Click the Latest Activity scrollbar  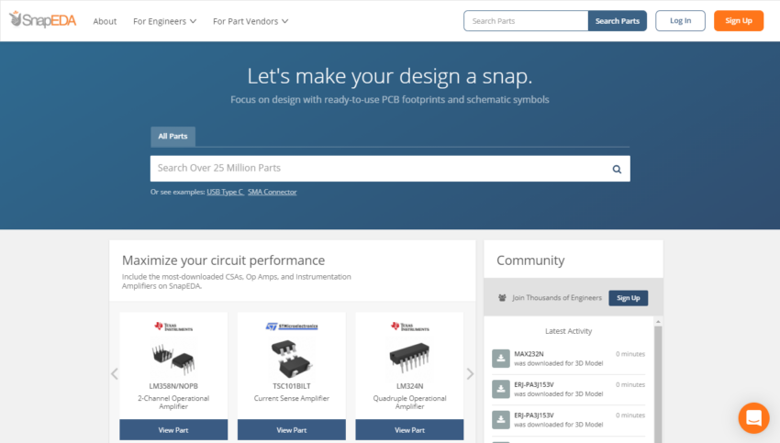pyautogui.click(x=658, y=381)
